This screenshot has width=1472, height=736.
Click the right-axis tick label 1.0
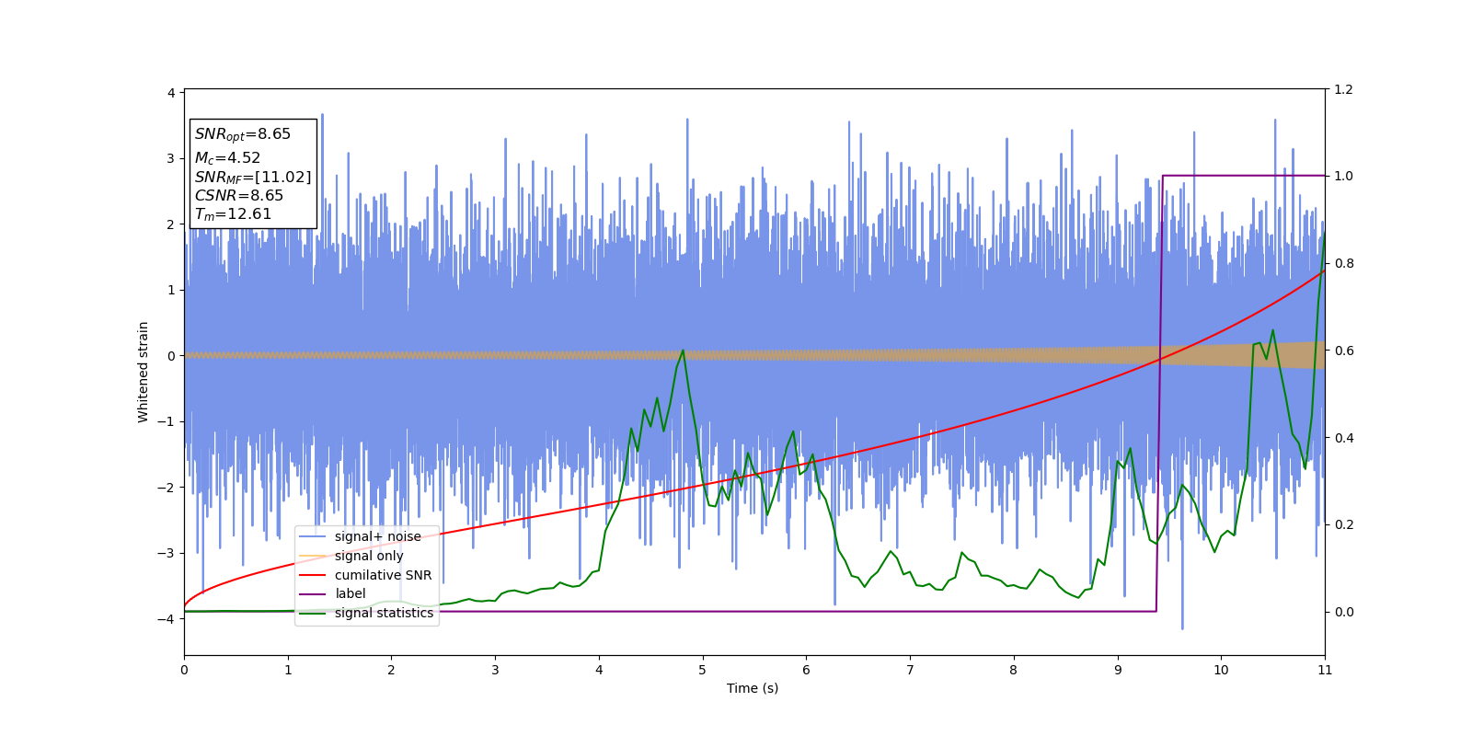(x=1343, y=177)
